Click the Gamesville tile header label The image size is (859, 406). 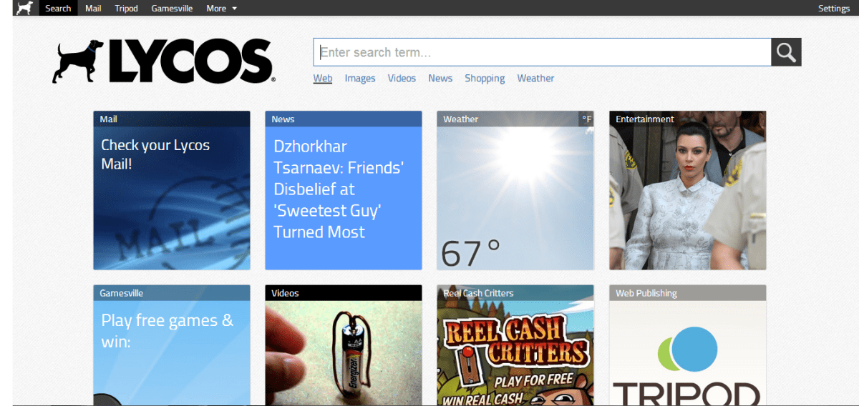click(121, 293)
